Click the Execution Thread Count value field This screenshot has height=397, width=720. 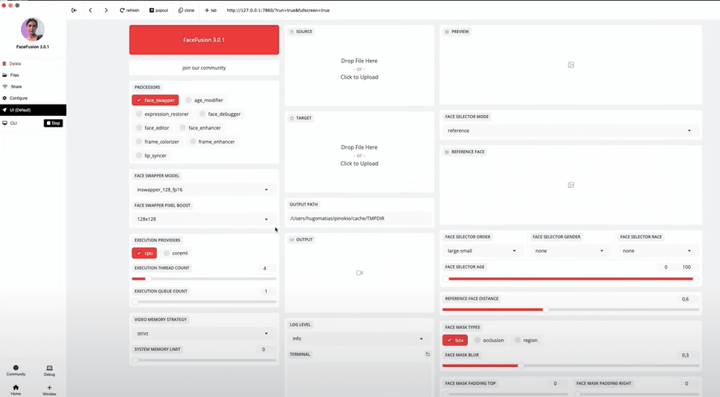[x=264, y=268]
